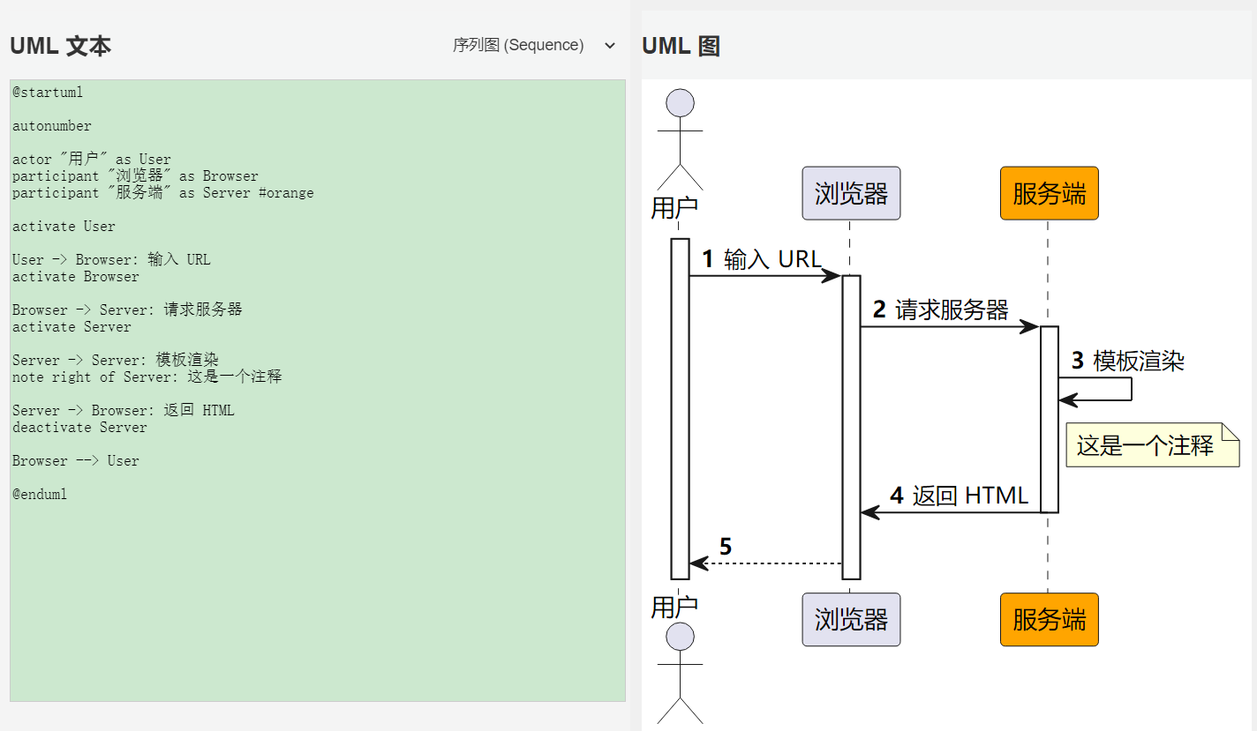Click the activate Browser line
The width and height of the screenshot is (1257, 731).
click(x=76, y=277)
